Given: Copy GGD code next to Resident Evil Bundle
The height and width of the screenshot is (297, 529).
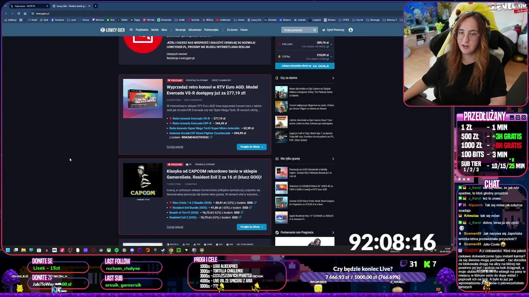Looking at the screenshot, I should tap(250, 207).
